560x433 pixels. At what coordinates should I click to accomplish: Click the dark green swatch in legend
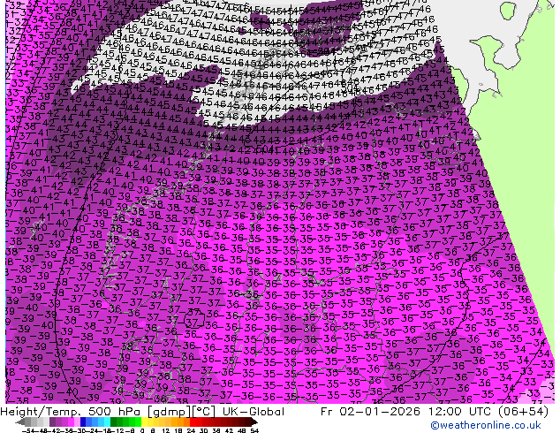click(x=114, y=422)
